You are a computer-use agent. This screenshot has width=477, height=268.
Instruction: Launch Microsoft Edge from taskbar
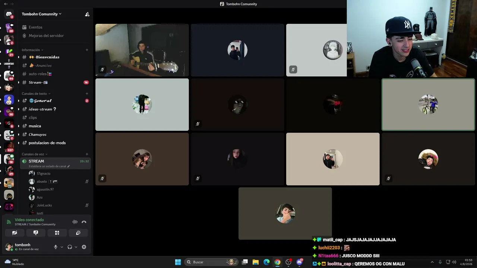click(x=266, y=262)
